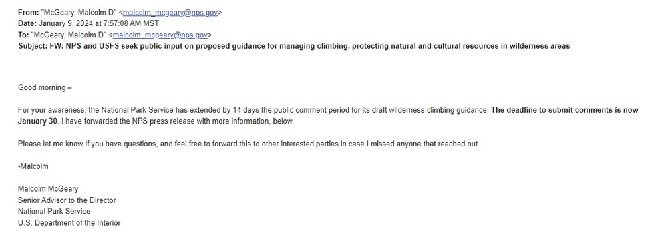
Task: Click "U.S. Department of the Interior" line
Action: (x=69, y=222)
